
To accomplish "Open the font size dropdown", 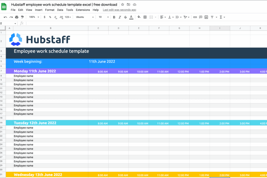I will coord(103,17).
